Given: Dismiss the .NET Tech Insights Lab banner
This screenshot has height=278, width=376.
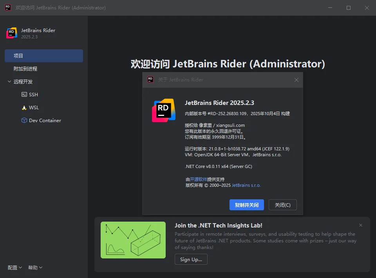Looking at the screenshot, I should pos(361,225).
